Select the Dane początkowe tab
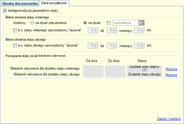184x124 pixels. coord(54,3)
